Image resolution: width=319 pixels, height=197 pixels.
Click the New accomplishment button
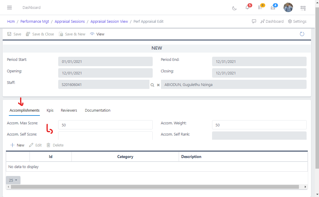(17, 145)
